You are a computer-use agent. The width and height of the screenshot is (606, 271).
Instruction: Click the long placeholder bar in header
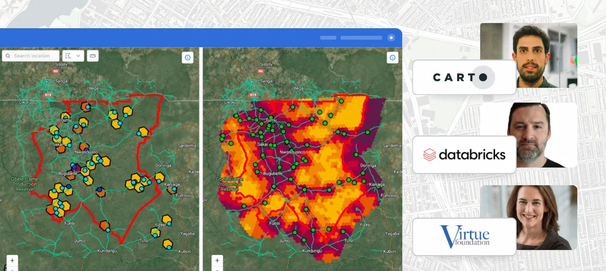point(361,37)
